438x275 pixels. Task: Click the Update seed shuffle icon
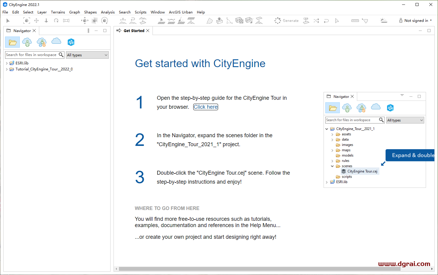pyautogui.click(x=316, y=21)
